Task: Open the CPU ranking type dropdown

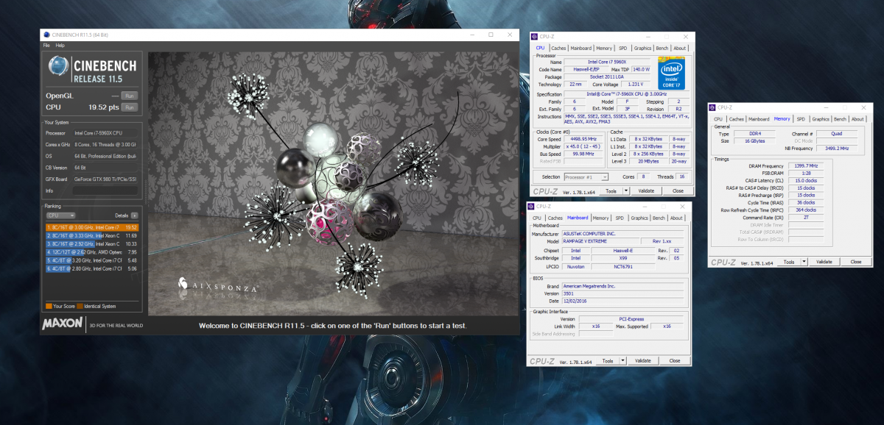Action: 60,215
